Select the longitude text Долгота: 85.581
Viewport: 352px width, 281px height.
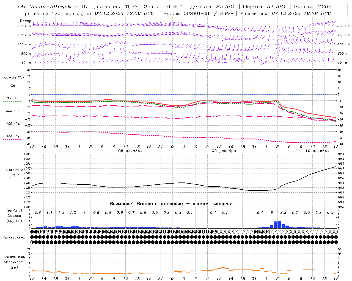coord(213,7)
